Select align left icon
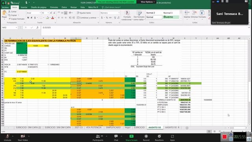This screenshot has width=252, height=142. pyautogui.click(x=59, y=18)
